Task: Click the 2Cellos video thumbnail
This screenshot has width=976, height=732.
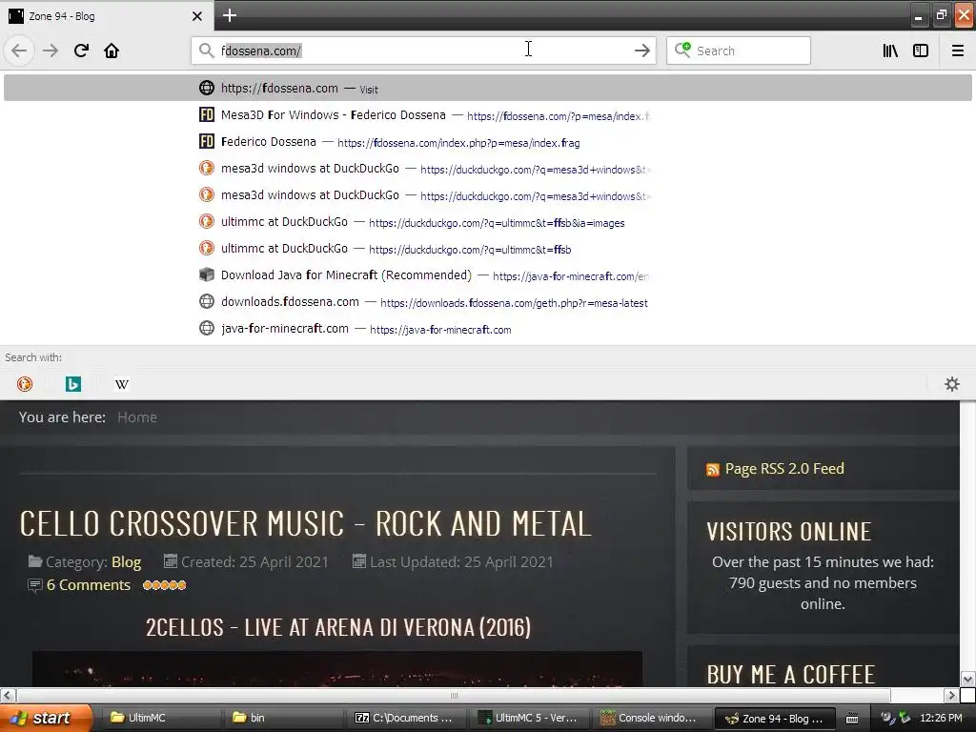Action: tap(336, 669)
